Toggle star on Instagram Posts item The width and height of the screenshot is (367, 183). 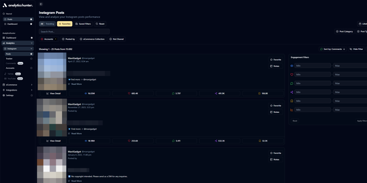31,54
